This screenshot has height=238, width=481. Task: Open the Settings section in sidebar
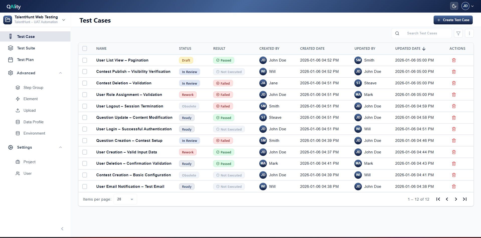coord(25,147)
